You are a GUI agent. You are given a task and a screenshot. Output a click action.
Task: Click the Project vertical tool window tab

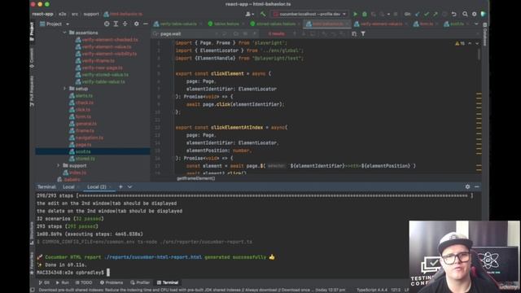click(x=32, y=32)
